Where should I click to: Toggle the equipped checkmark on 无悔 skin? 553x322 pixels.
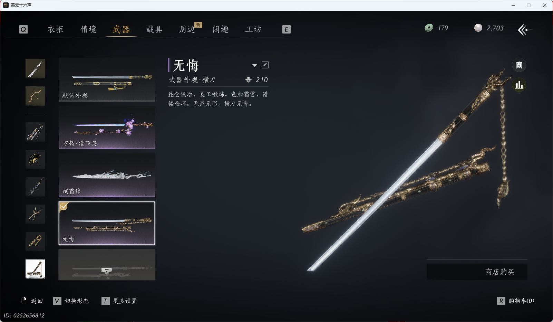[64, 207]
